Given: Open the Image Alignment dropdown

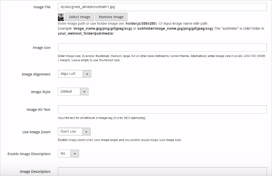Looking at the screenshot, I should point(74,74).
